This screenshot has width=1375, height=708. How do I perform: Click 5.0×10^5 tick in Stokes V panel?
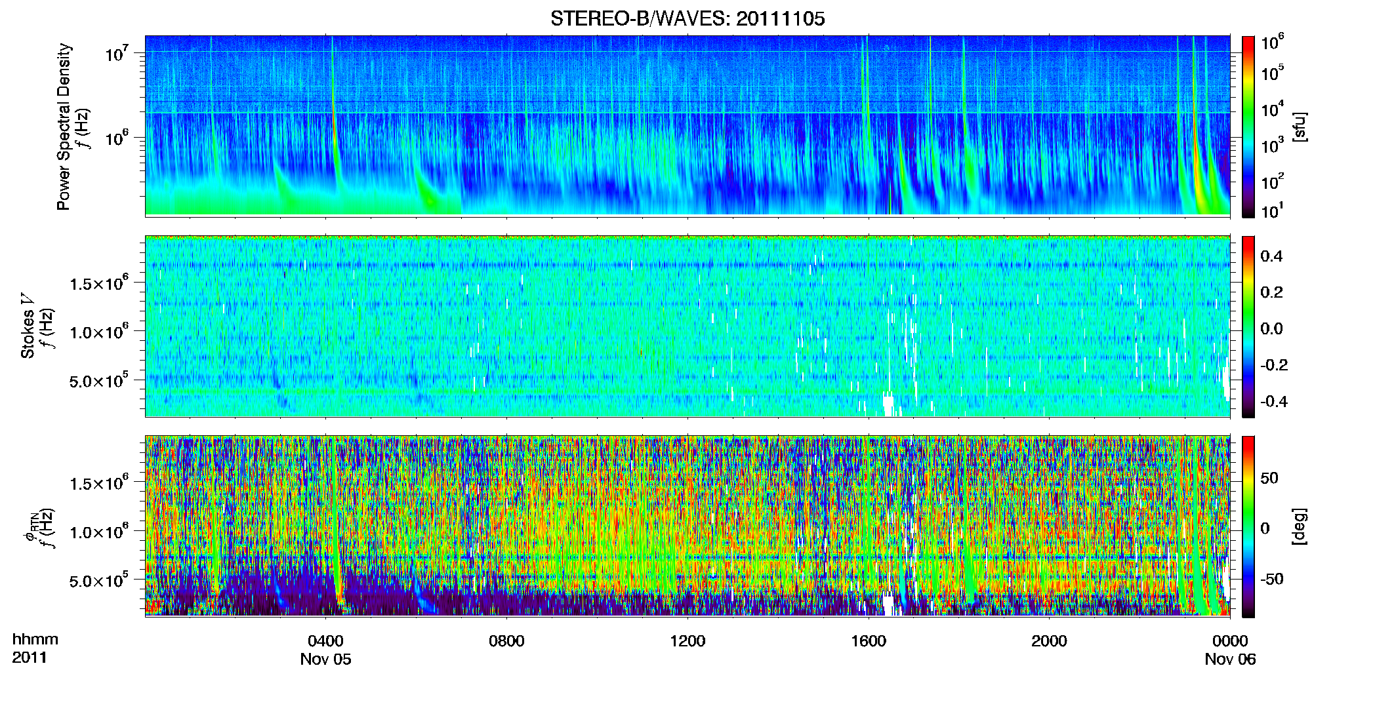(x=99, y=381)
